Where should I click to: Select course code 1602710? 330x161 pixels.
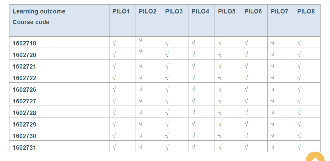(24, 44)
